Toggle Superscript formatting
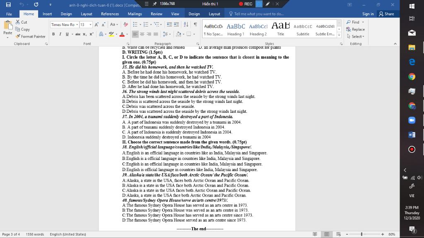The image size is (424, 238). 92,34
